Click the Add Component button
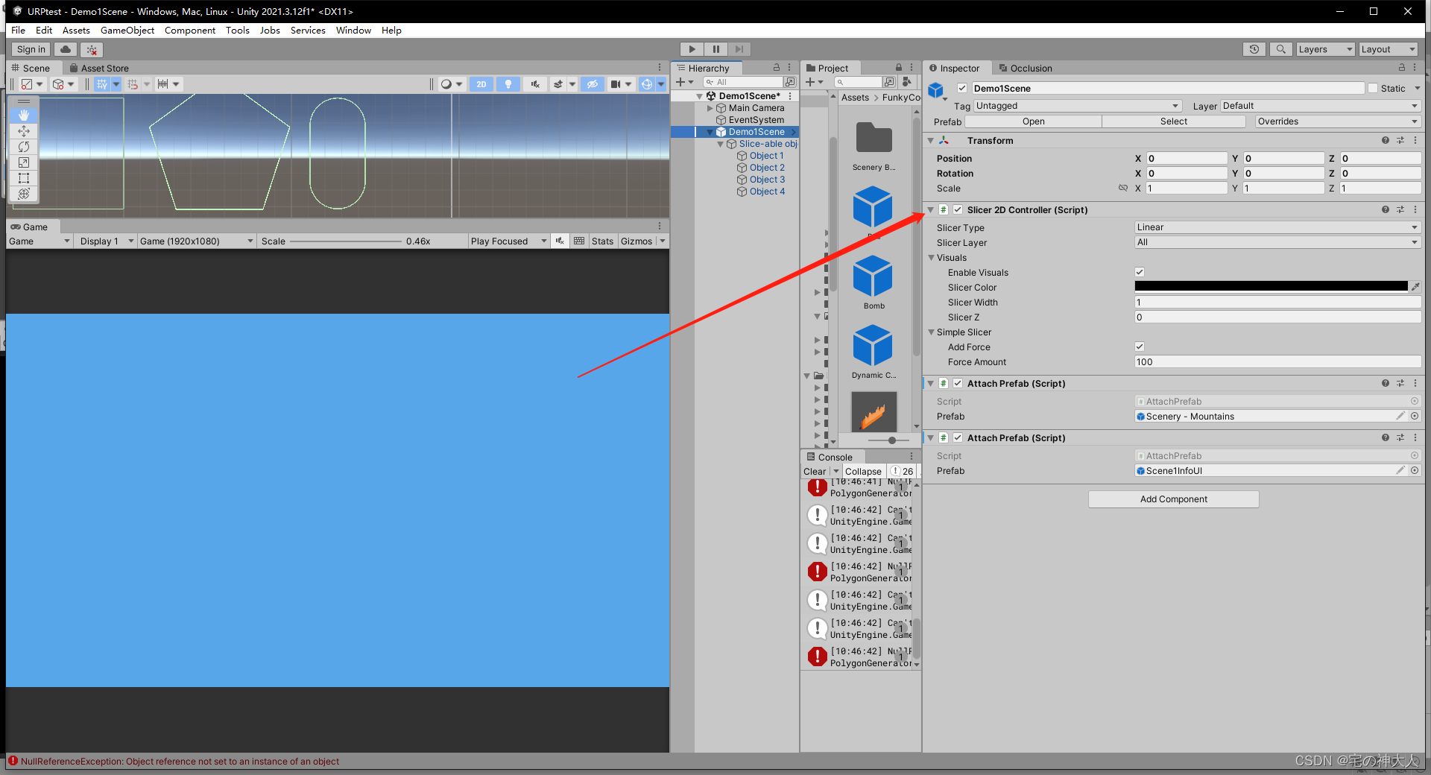This screenshot has width=1431, height=775. click(x=1173, y=499)
